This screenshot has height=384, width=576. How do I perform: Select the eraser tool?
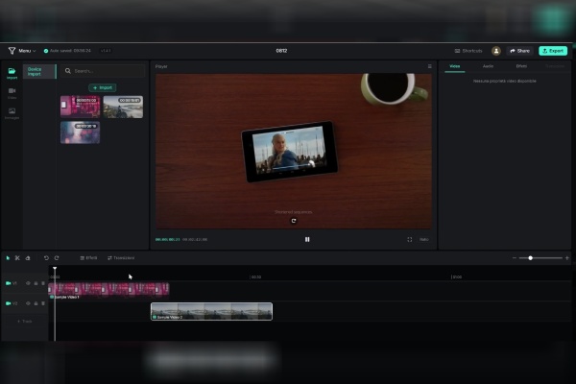(28, 258)
